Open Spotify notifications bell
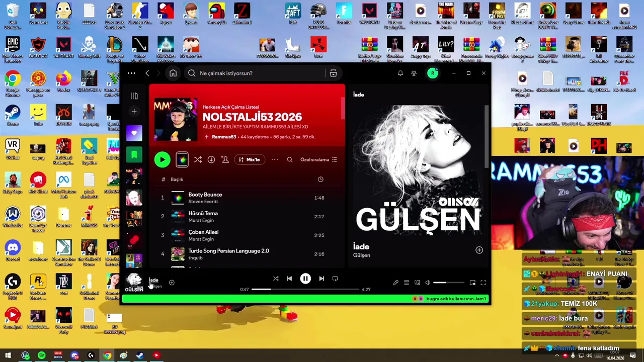This screenshot has height=362, width=644. click(400, 73)
